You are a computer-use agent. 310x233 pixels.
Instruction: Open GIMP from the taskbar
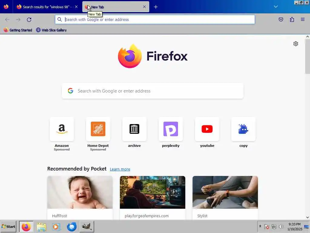87,226
